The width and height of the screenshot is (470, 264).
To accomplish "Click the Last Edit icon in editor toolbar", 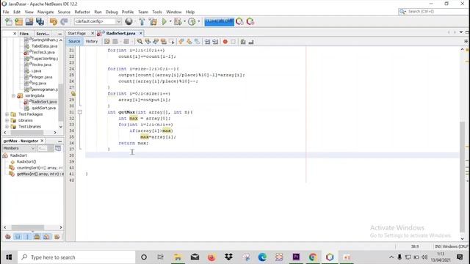I will 107,42.
